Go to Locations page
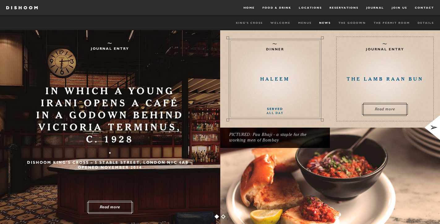Viewport: 440px width, 224px height. 310,8
